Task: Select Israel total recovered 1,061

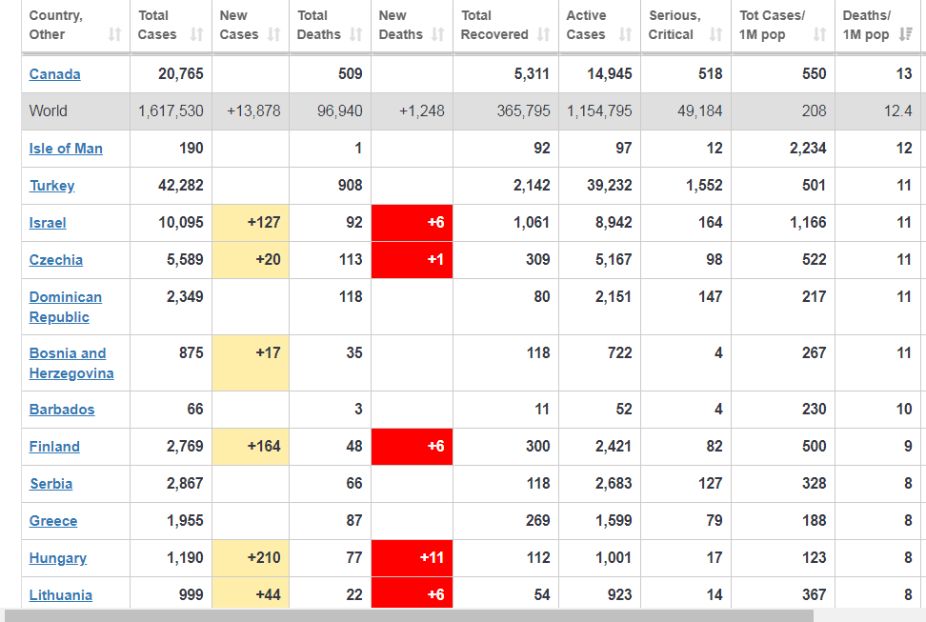Action: tap(532, 223)
